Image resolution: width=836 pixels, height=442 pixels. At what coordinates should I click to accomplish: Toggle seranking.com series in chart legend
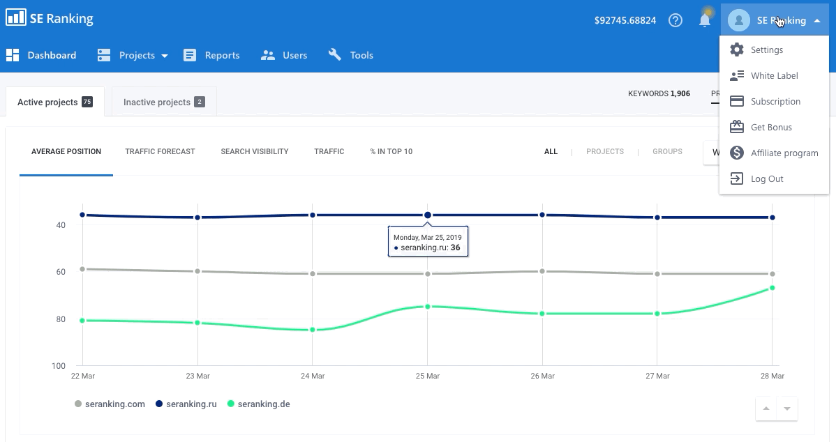[x=110, y=404]
